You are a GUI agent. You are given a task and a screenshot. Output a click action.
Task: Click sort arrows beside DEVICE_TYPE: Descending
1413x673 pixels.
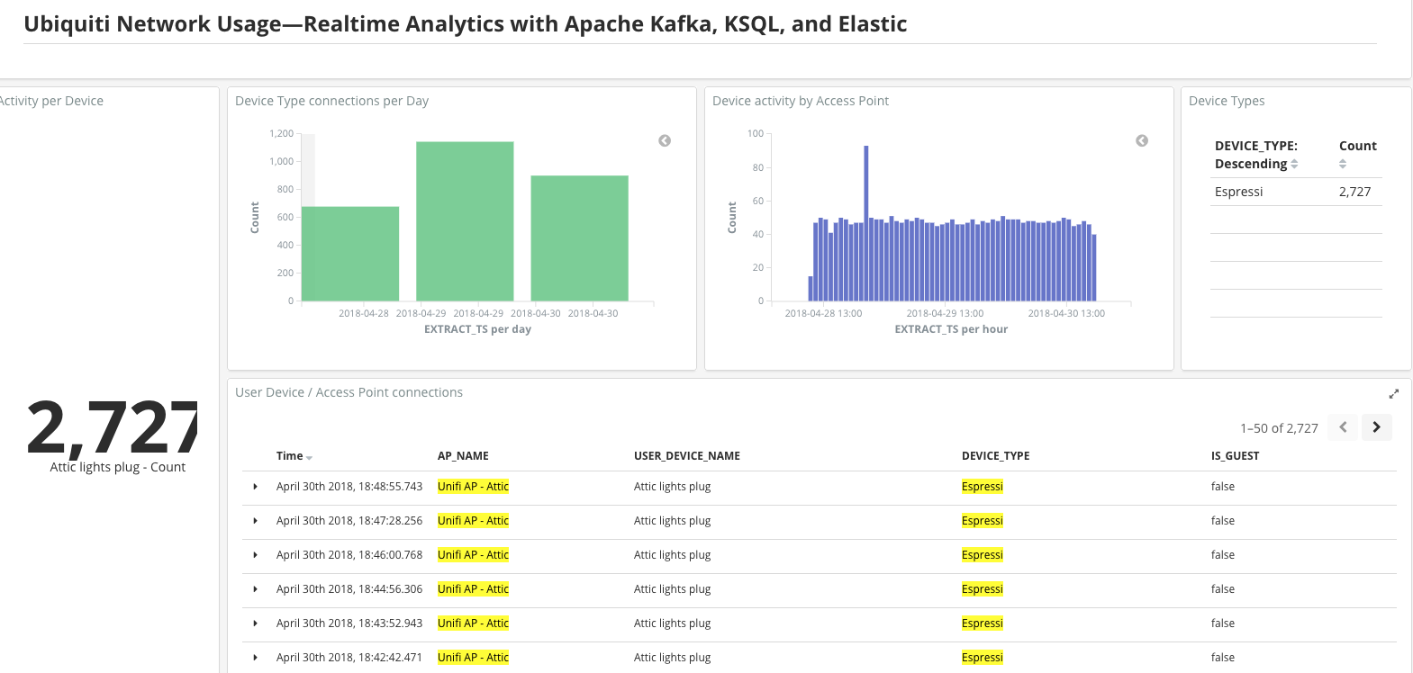pos(1294,164)
